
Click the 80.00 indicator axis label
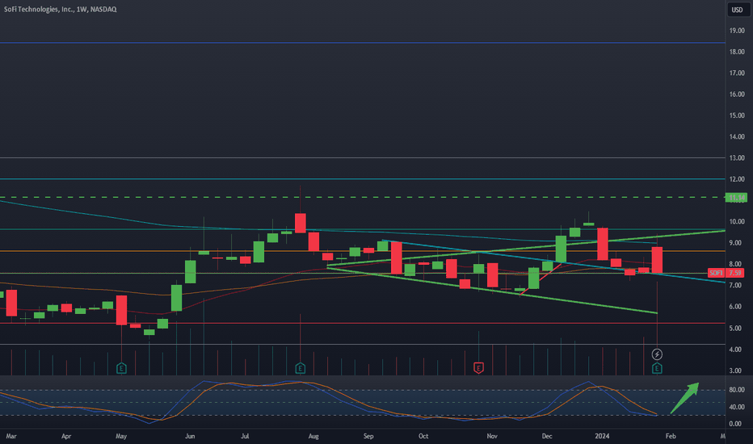[737, 390]
